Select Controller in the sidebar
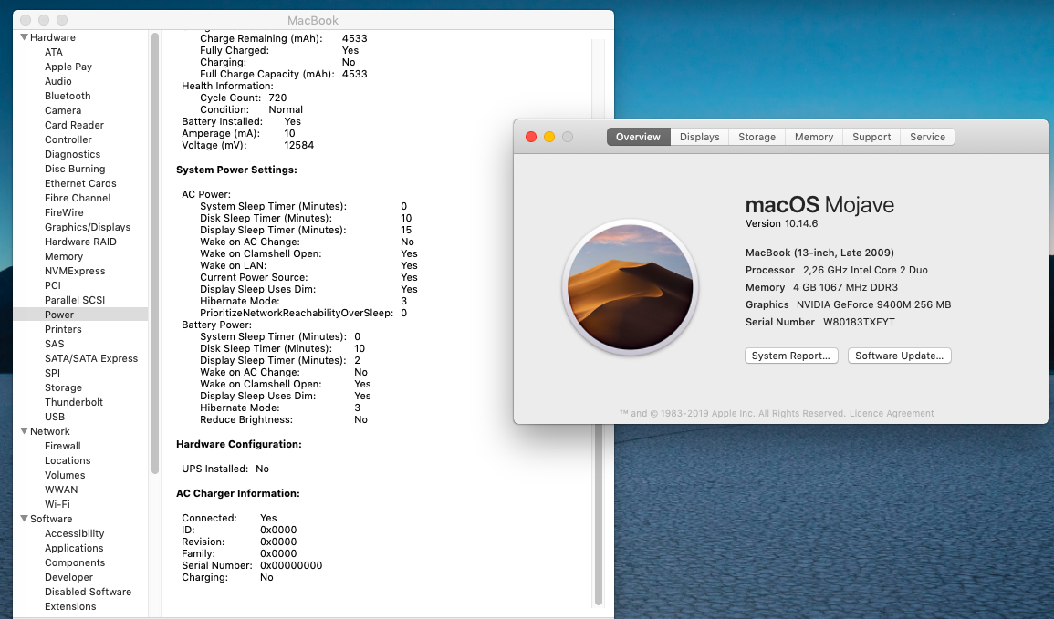The width and height of the screenshot is (1054, 619). [68, 139]
